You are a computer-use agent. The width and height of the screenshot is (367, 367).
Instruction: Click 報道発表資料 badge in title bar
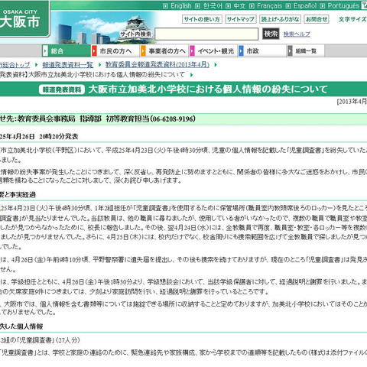[62, 89]
